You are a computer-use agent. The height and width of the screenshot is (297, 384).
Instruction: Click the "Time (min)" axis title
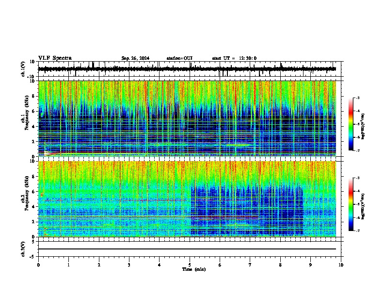(x=194, y=269)
